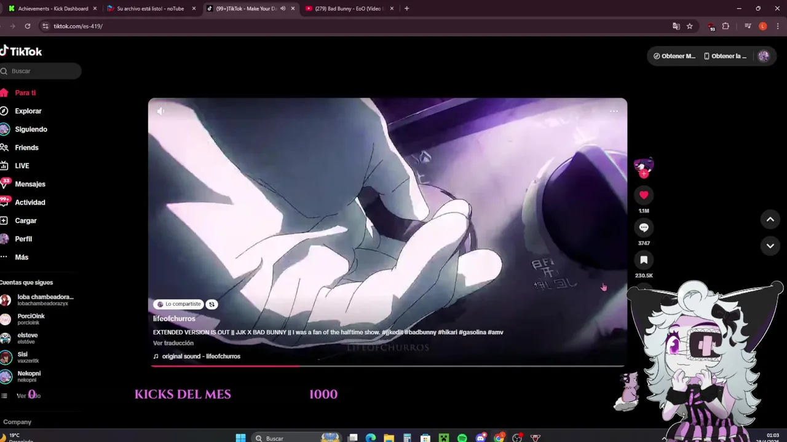The height and width of the screenshot is (442, 787).
Task: Focus the TikTok Buscar search field
Action: point(41,71)
